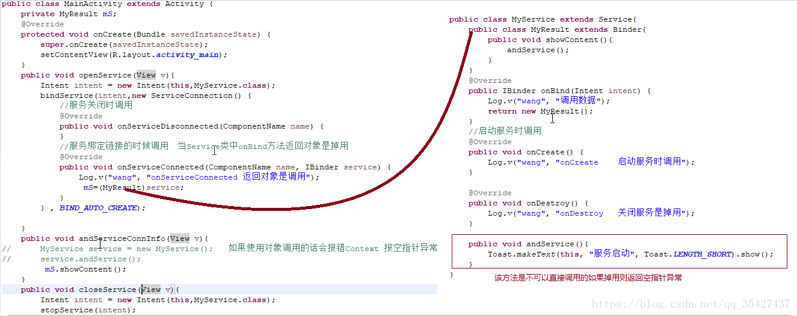The height and width of the screenshot is (316, 797).
Task: Click 'public void openService(View v){' method header
Action: click(97, 75)
